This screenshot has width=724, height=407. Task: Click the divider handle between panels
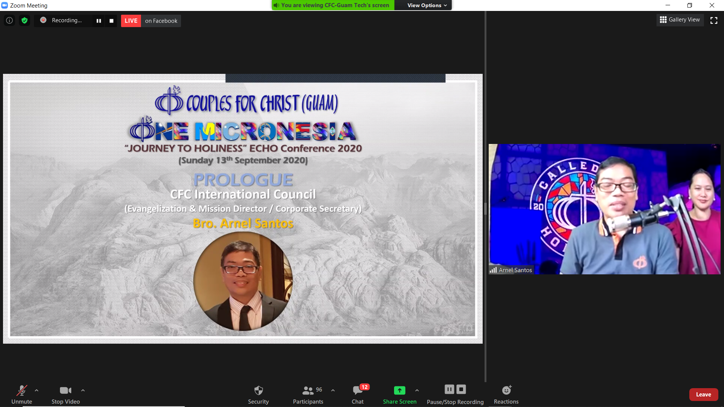click(485, 208)
